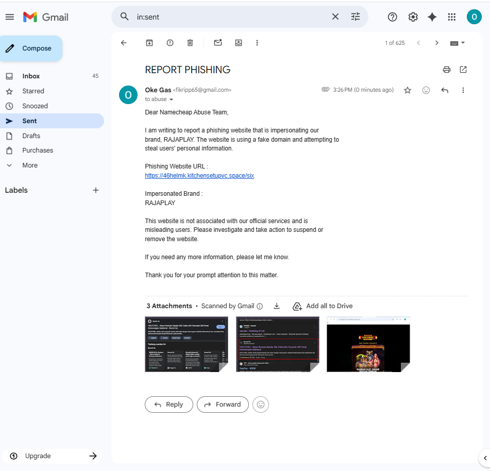View Scanned by Gmail info icon
The height and width of the screenshot is (471, 490).
coord(260,306)
